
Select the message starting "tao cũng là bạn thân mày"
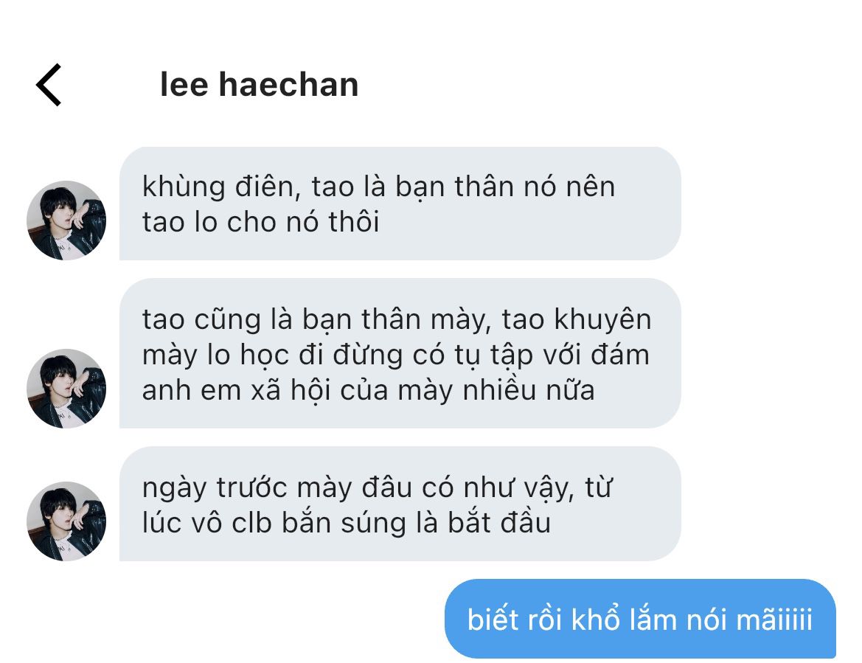(x=400, y=353)
